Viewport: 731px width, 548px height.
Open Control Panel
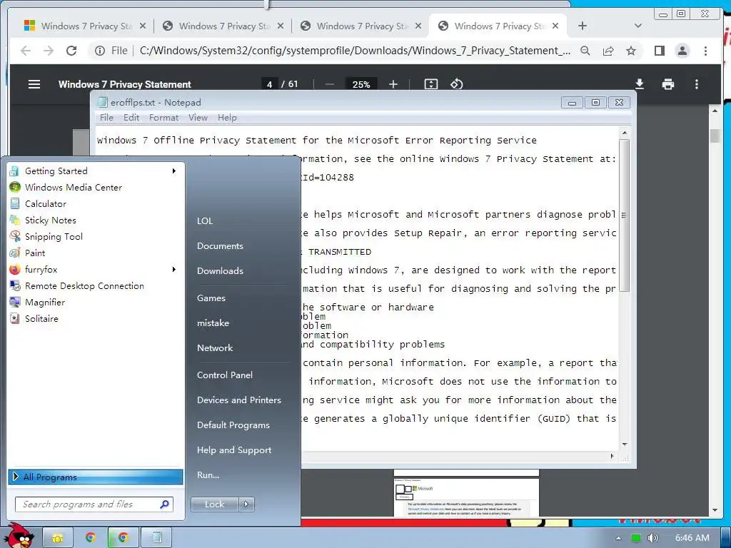point(225,375)
